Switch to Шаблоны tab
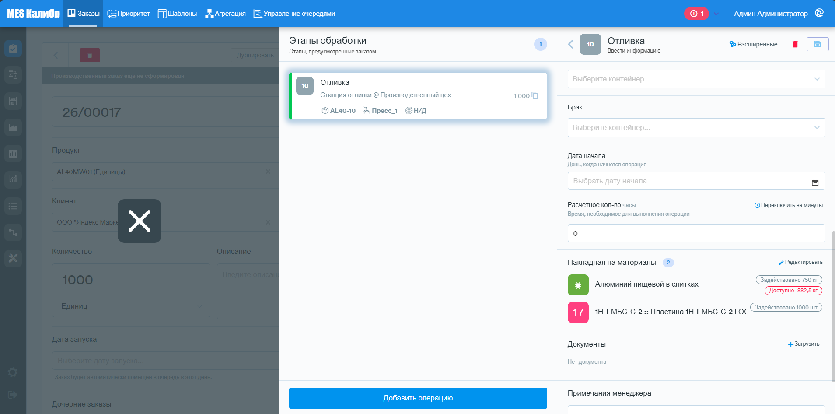This screenshot has height=414, width=835. click(x=177, y=14)
